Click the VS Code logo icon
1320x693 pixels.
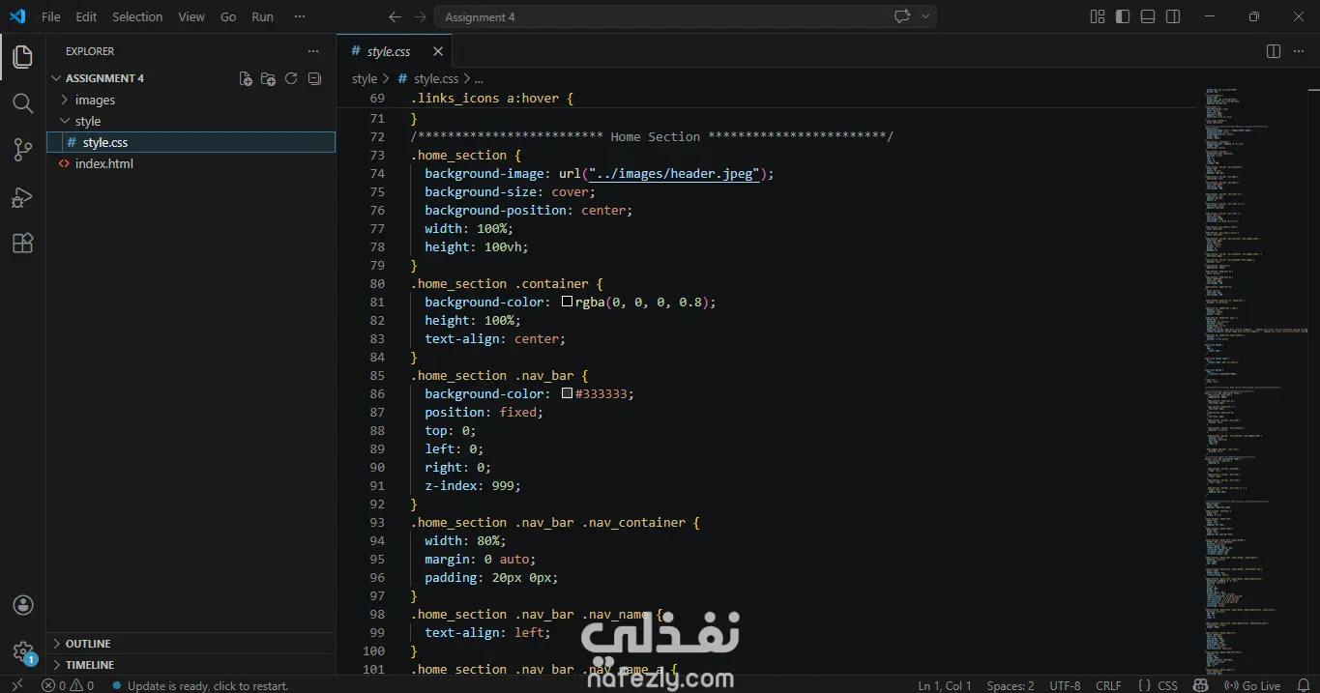tap(17, 16)
